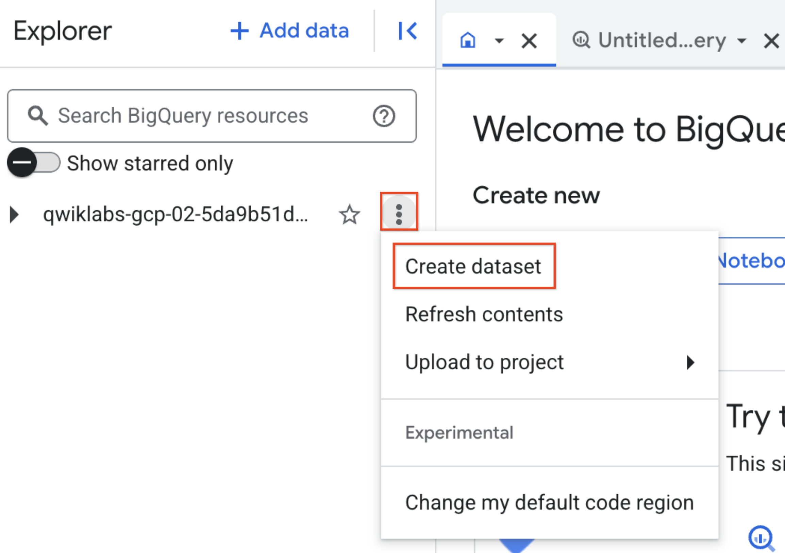Expand the qwiklabs-gcp-02 project tree
The image size is (785, 553).
click(14, 215)
